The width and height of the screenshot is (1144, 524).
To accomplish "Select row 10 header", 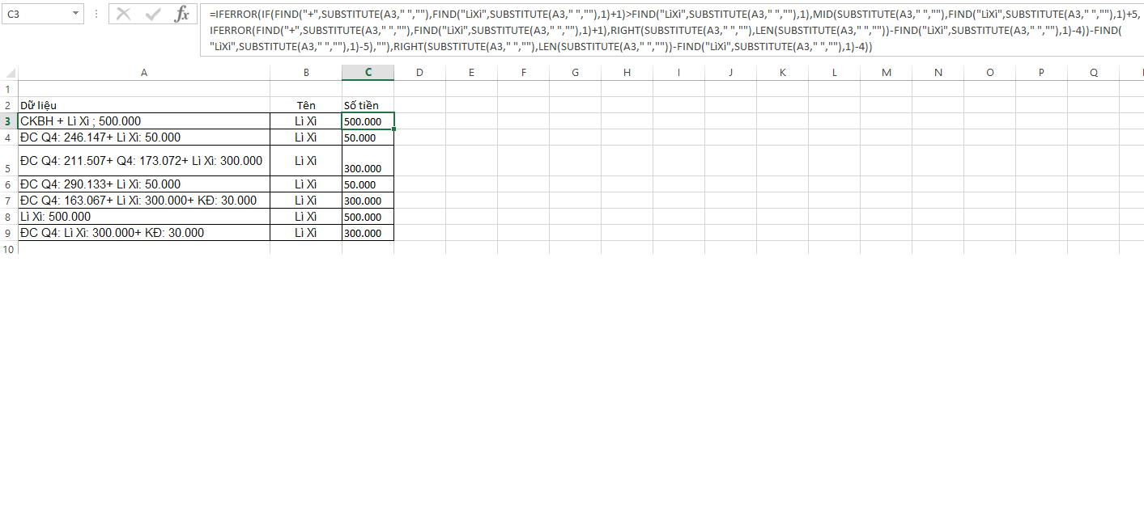I will coord(9,249).
